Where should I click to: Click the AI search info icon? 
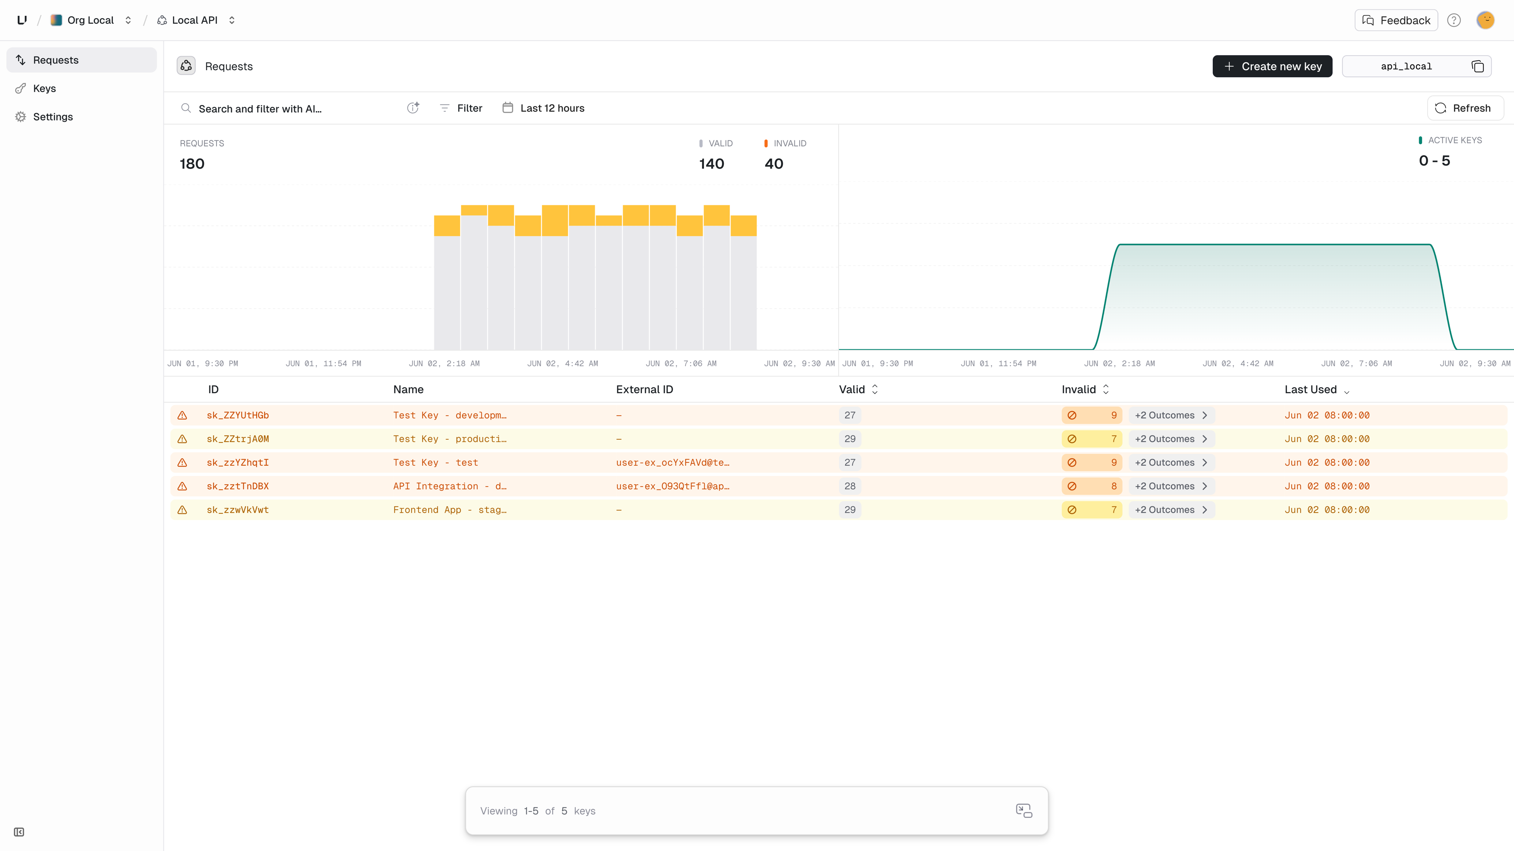[413, 108]
